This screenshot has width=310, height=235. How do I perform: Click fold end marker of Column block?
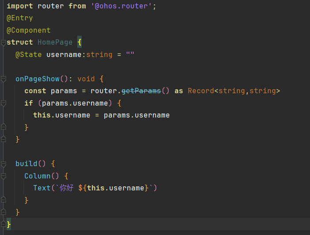click(x=3, y=200)
